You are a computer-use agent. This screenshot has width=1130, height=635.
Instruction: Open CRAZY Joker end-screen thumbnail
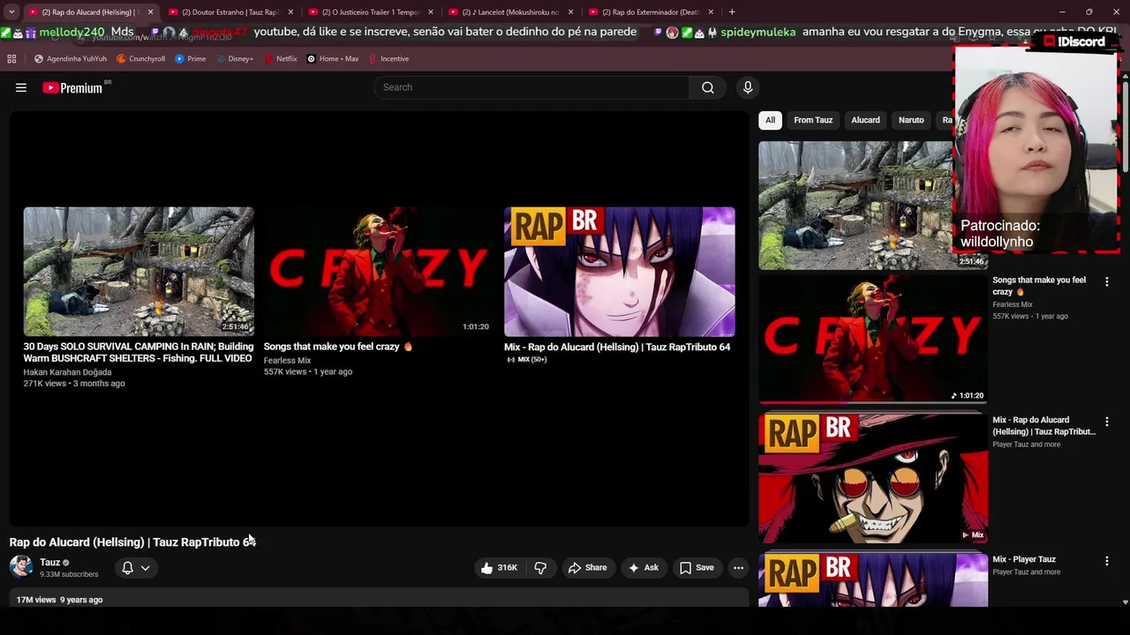[378, 272]
